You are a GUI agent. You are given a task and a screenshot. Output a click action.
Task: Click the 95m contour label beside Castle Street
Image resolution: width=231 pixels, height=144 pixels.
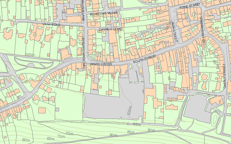[x=215, y=64]
